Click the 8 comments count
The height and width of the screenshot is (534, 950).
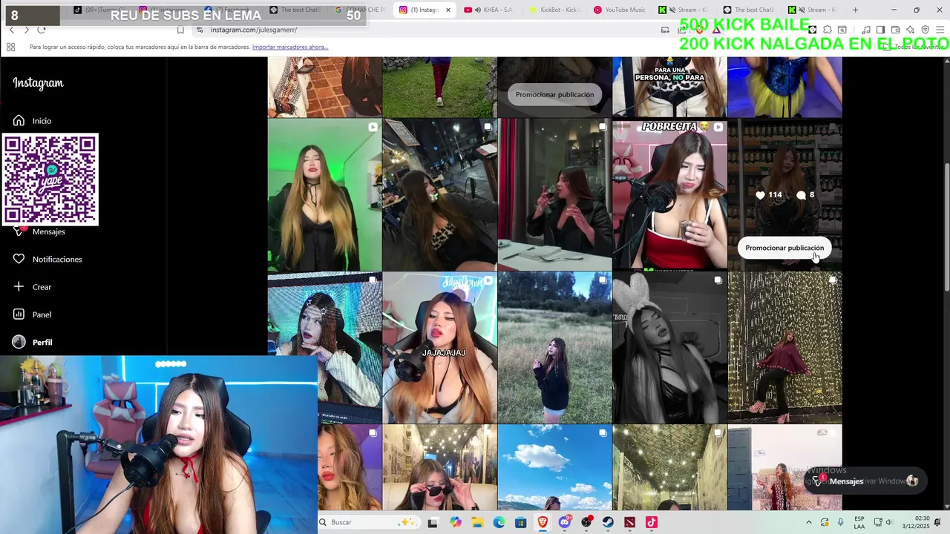(x=806, y=195)
